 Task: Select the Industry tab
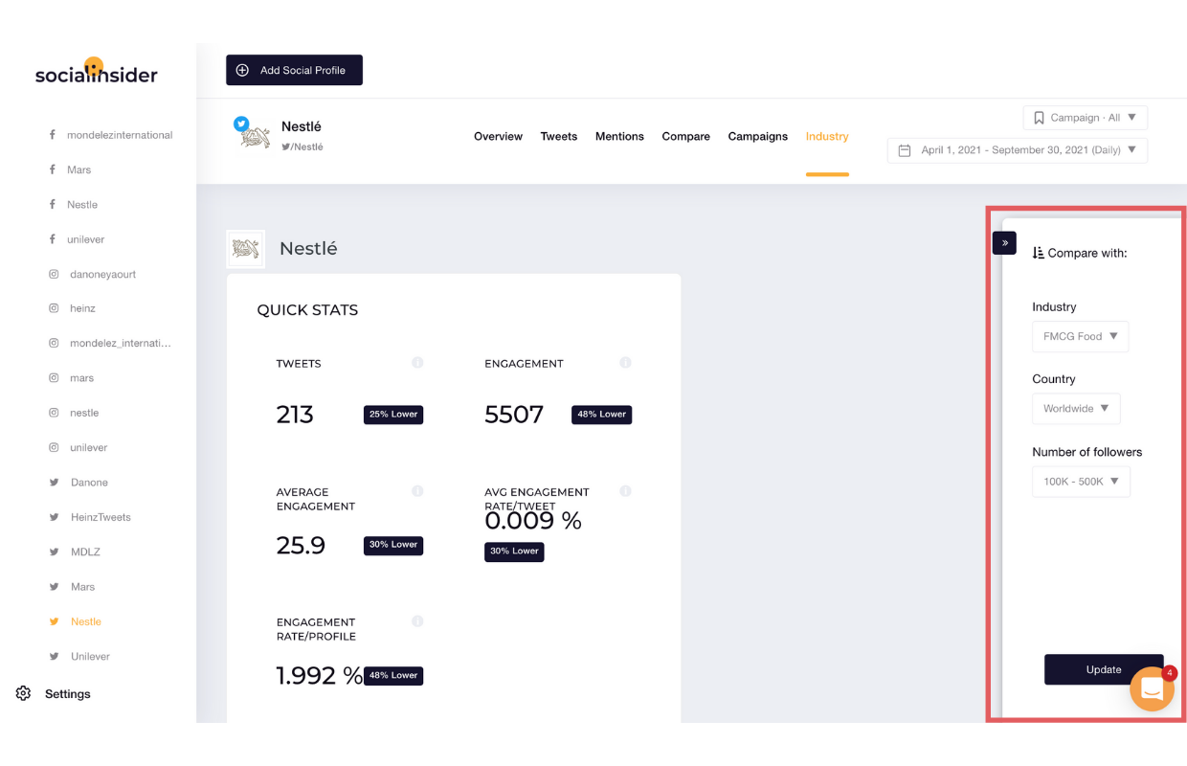tap(827, 136)
